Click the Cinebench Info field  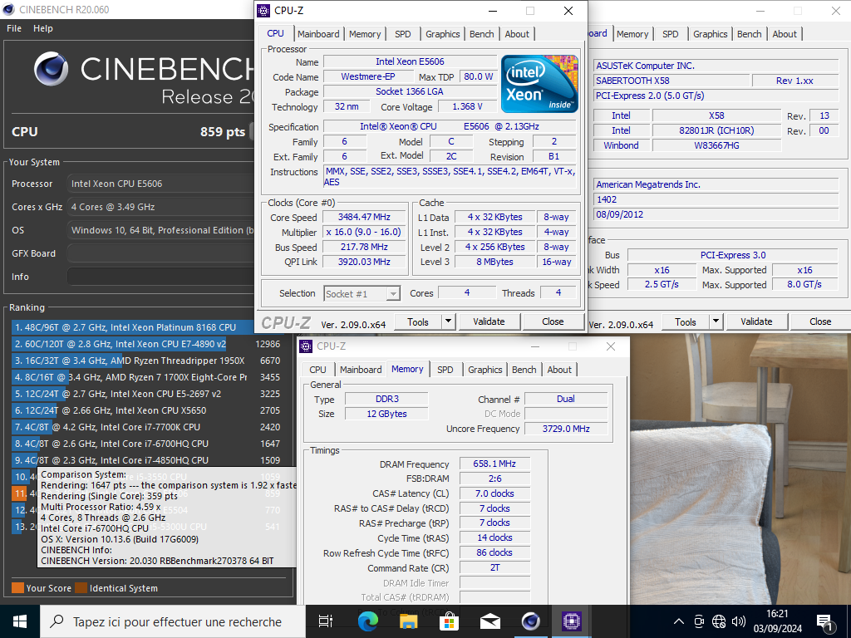160,277
